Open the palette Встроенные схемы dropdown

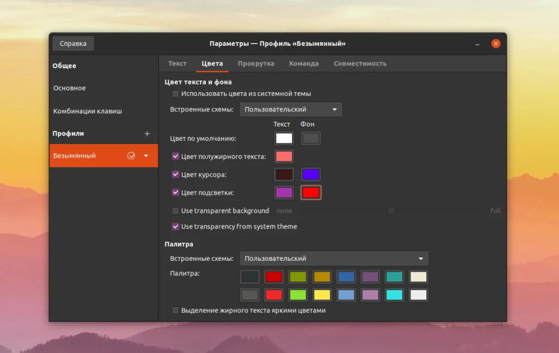tap(334, 258)
